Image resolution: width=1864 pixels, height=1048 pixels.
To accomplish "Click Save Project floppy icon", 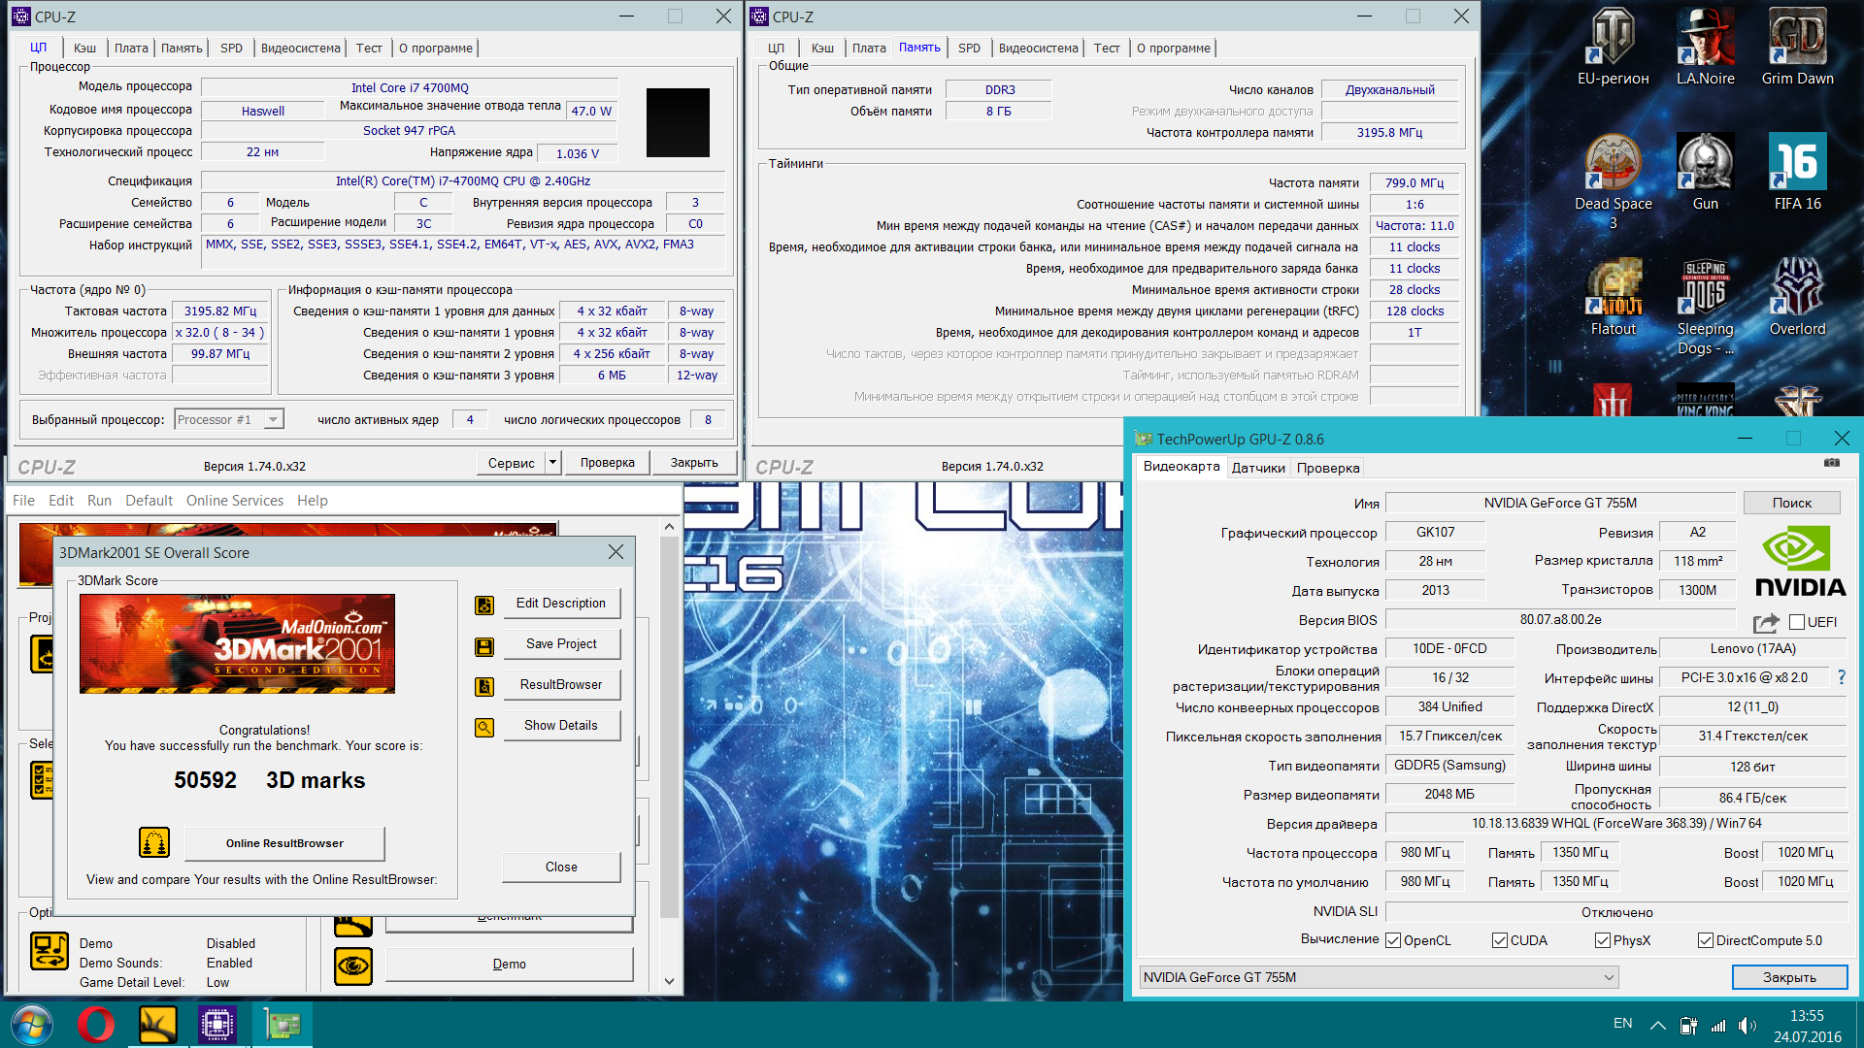I will 484,646.
